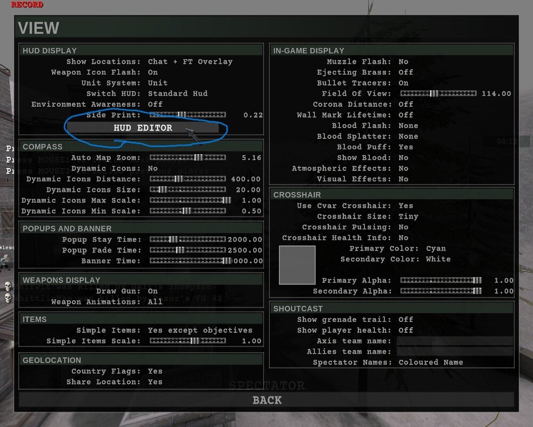This screenshot has width=533, height=427.
Task: Adjust Field Of View slider
Action: (x=438, y=93)
